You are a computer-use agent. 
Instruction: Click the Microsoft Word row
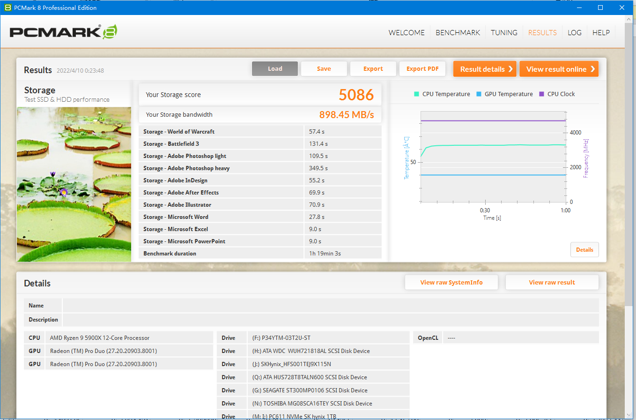(x=260, y=217)
